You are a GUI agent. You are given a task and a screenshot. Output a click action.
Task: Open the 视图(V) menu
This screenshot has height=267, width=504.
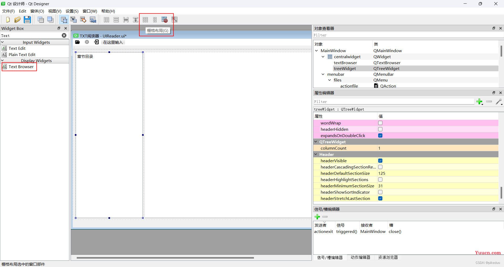click(x=55, y=11)
